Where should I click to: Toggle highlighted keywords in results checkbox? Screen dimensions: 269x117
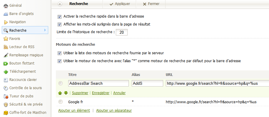59,25
